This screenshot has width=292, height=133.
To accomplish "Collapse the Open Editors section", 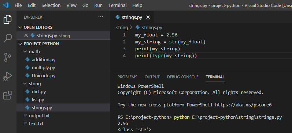I will point(20,27).
